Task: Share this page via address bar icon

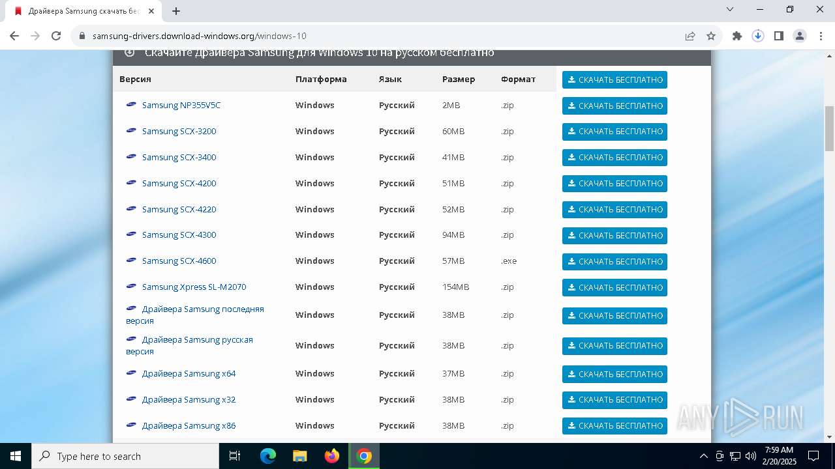Action: point(690,36)
